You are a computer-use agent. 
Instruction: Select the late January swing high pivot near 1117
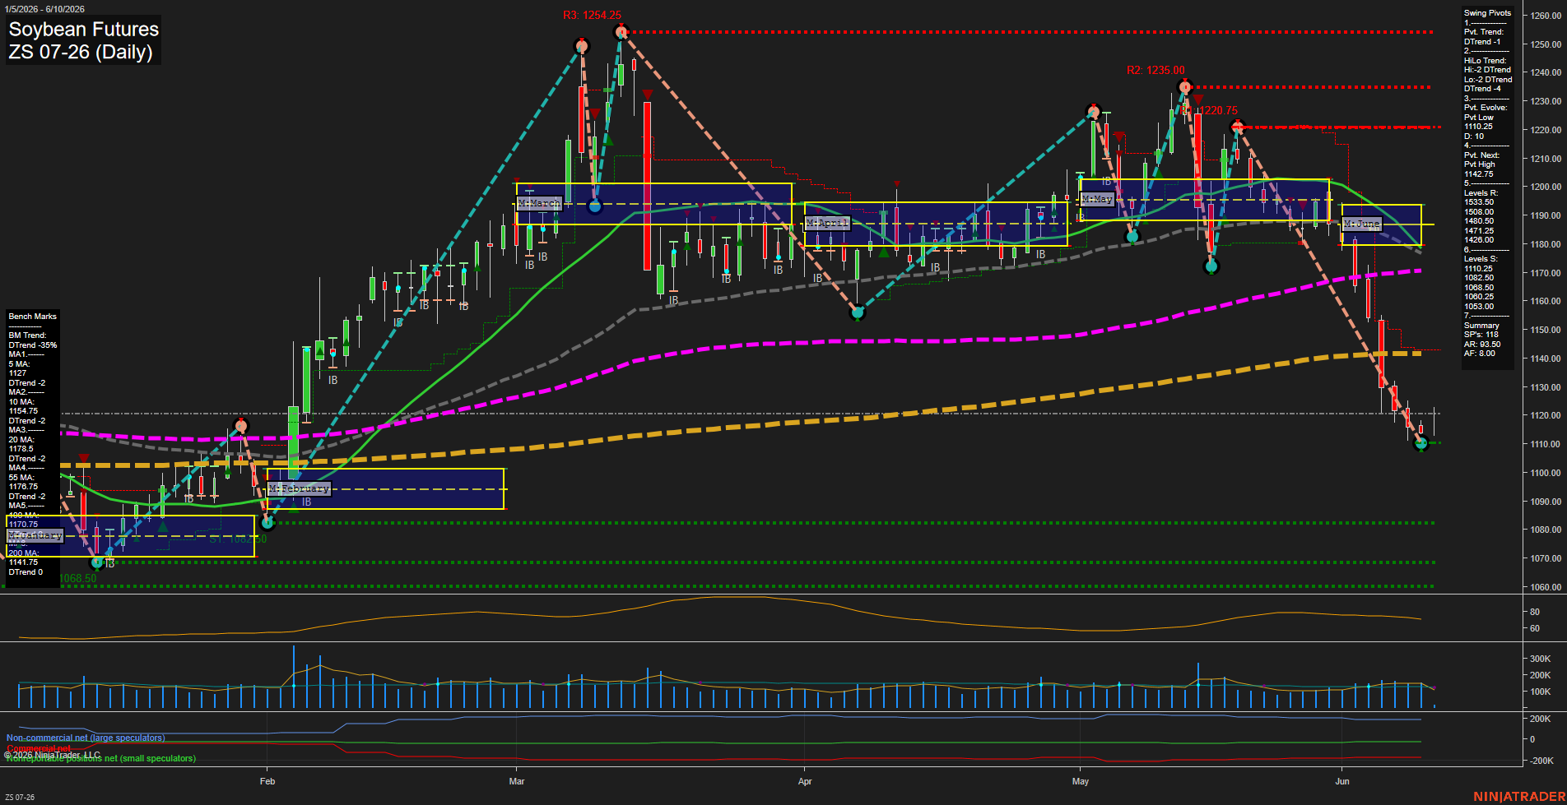coord(240,426)
